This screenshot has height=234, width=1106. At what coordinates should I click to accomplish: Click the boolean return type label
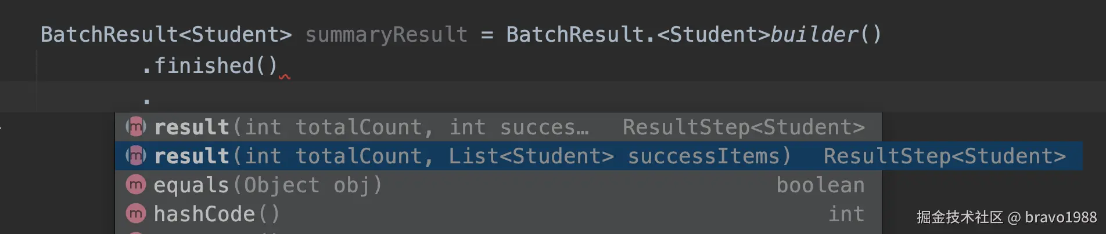(820, 185)
